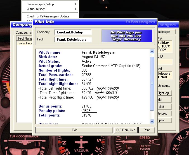Click the blue No Pilot logo banner
Viewport: 189px width, 155px height.
pyautogui.click(x=127, y=36)
